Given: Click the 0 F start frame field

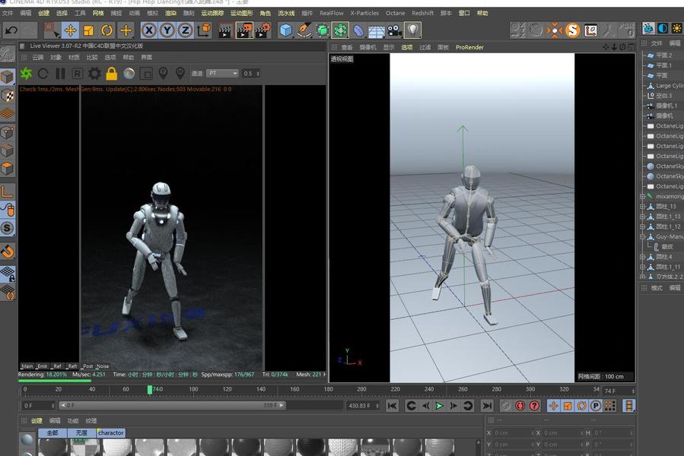Looking at the screenshot, I should click(x=38, y=405).
